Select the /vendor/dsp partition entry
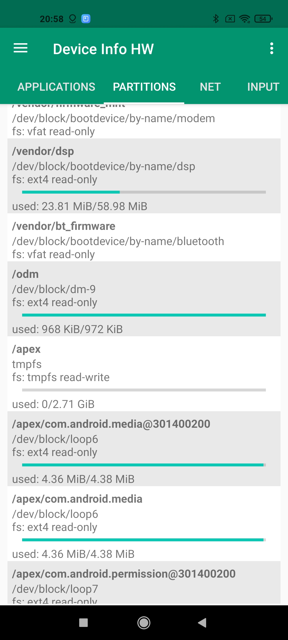The width and height of the screenshot is (288, 640). click(144, 165)
